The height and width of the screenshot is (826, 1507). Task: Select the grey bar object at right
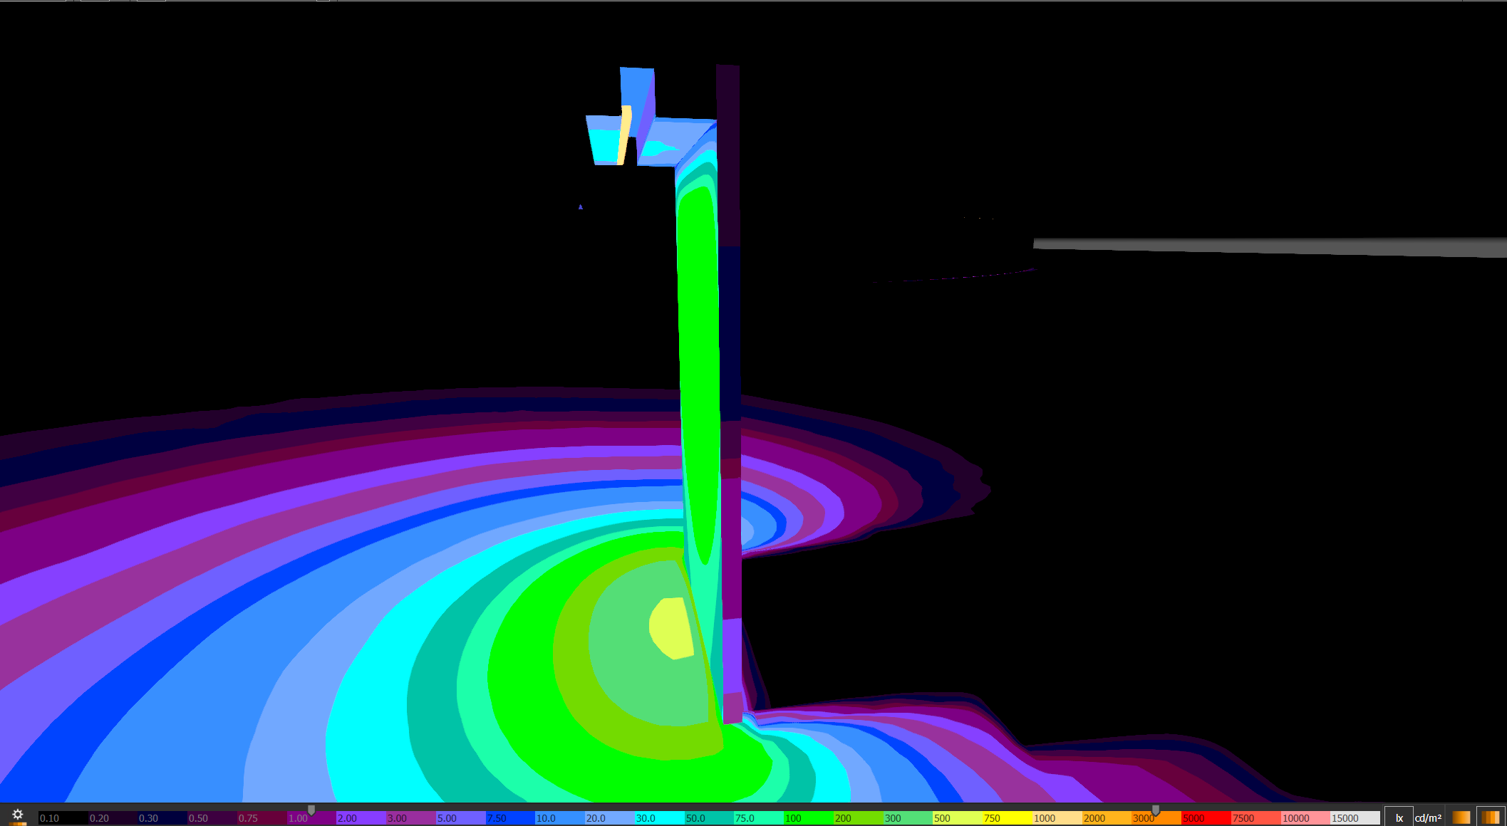coord(1268,246)
